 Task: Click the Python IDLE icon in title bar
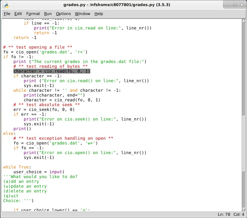pyautogui.click(x=5, y=5)
